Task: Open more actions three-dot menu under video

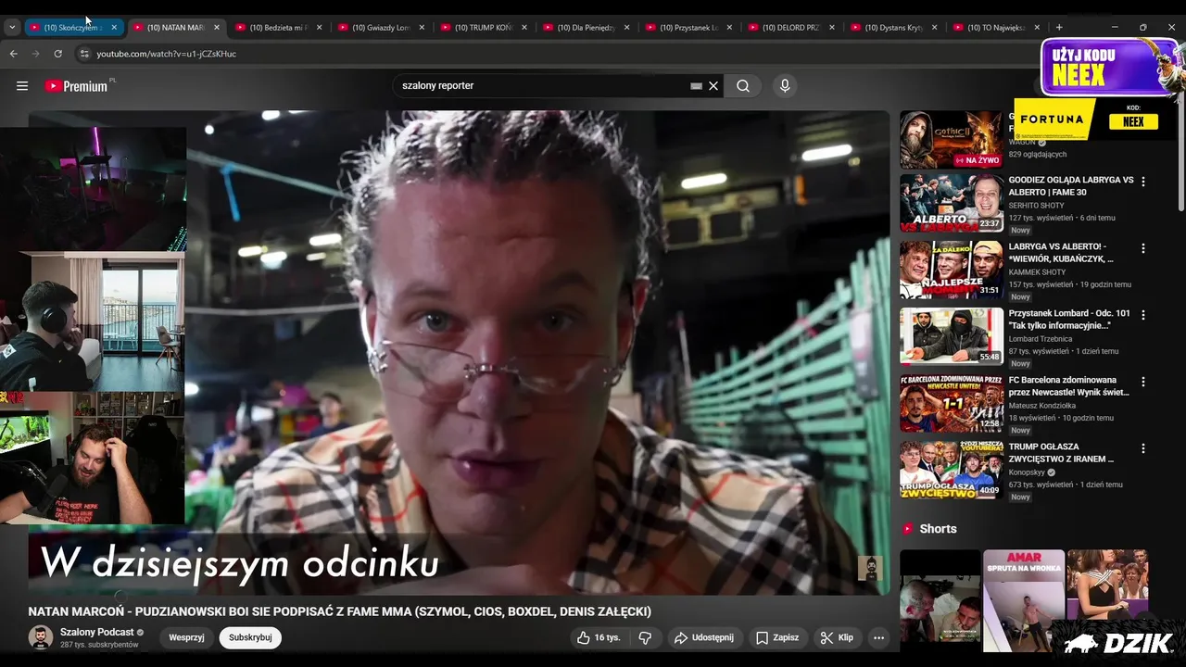Action: [878, 637]
